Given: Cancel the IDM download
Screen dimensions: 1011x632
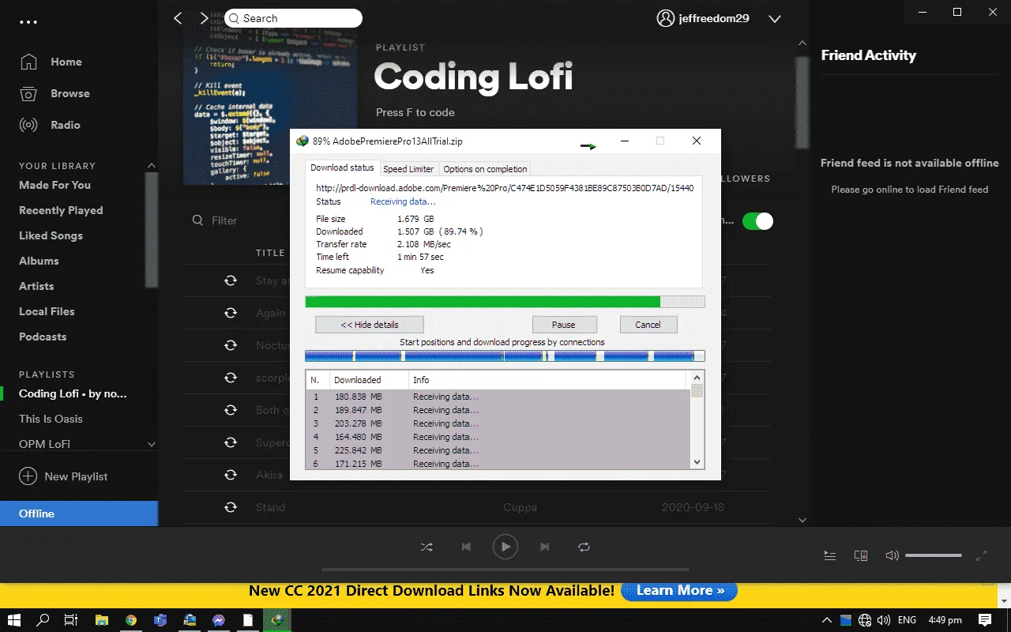Looking at the screenshot, I should (648, 325).
